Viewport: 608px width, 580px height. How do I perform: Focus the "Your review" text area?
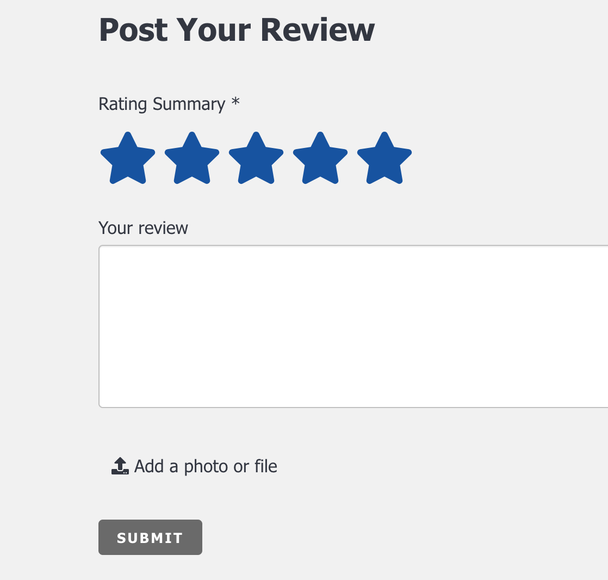coord(353,326)
